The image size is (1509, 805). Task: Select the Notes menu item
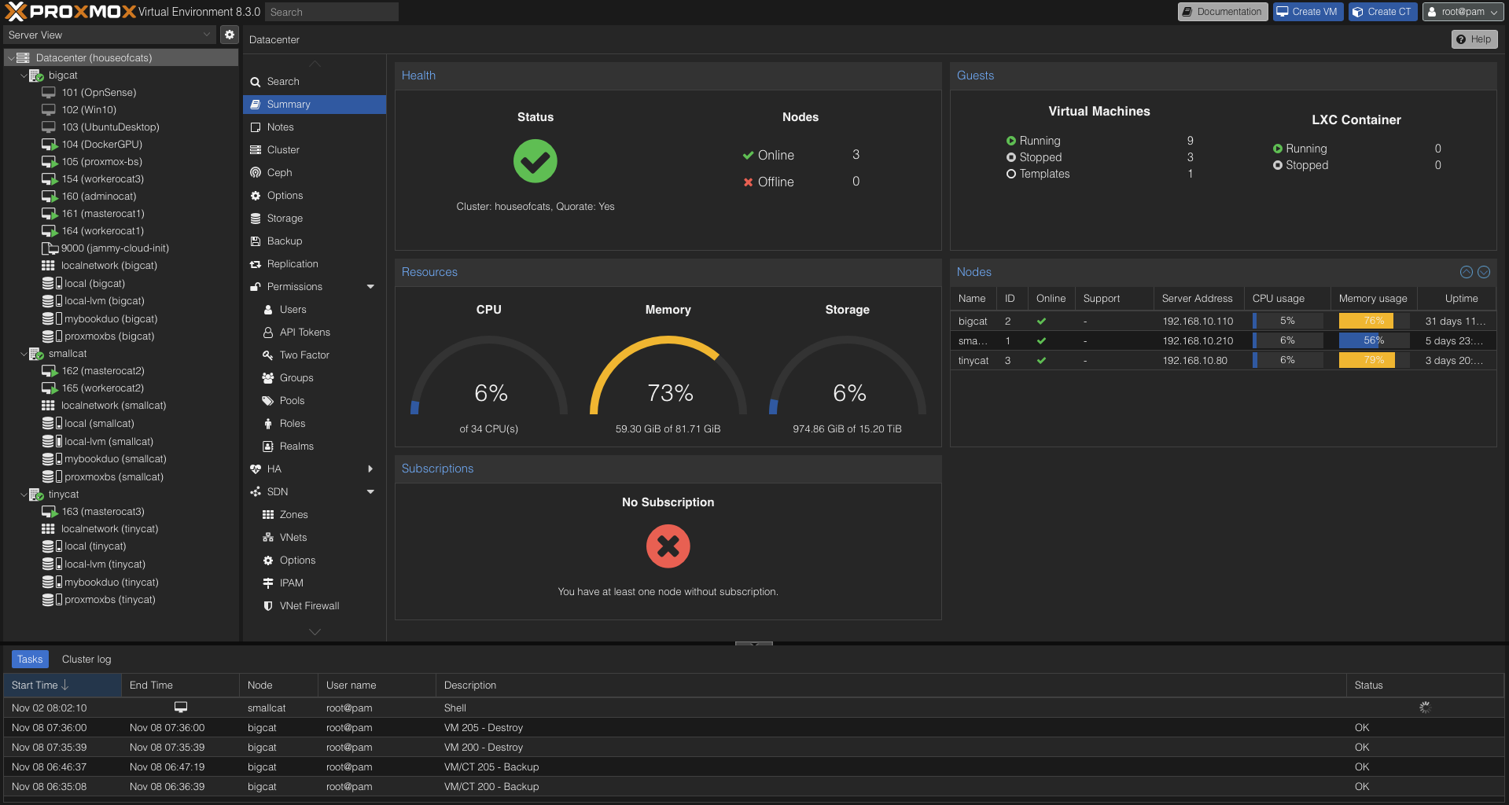point(281,127)
